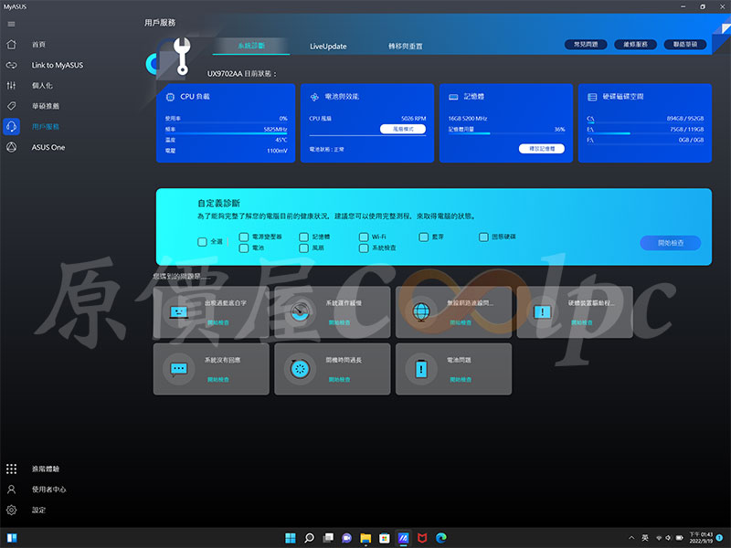731x548 pixels.
Task: Click the 記憶體用量 usage bar
Action: point(507,133)
